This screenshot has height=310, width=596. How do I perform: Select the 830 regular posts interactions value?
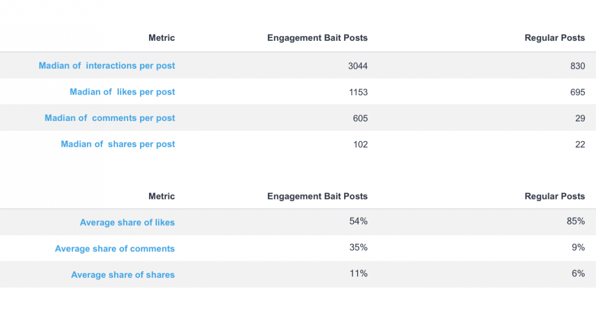tap(577, 65)
